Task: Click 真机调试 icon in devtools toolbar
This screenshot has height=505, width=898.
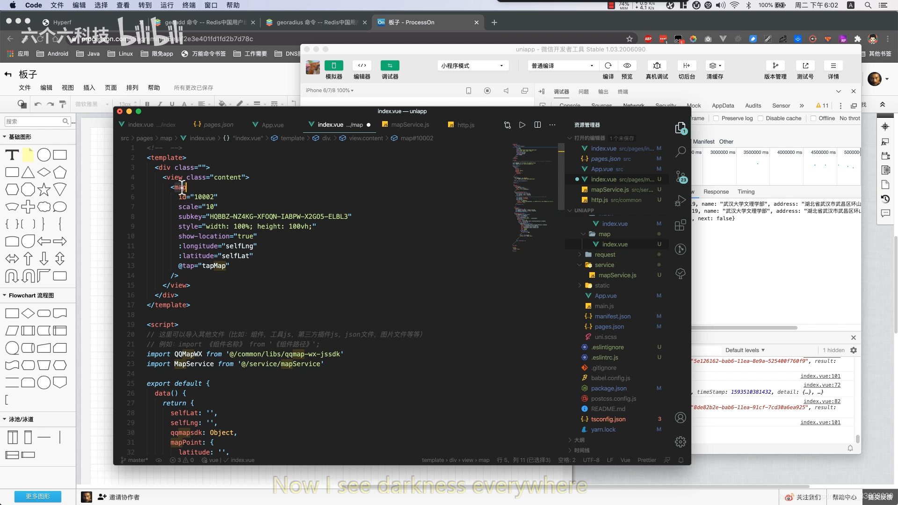Action: pos(657,66)
